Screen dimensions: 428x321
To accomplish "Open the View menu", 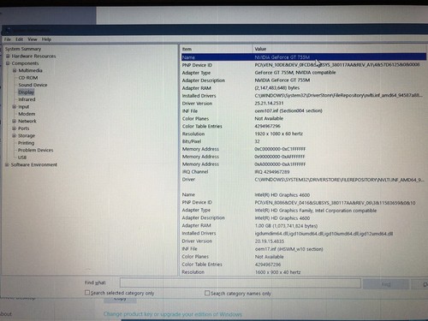I will (x=33, y=39).
